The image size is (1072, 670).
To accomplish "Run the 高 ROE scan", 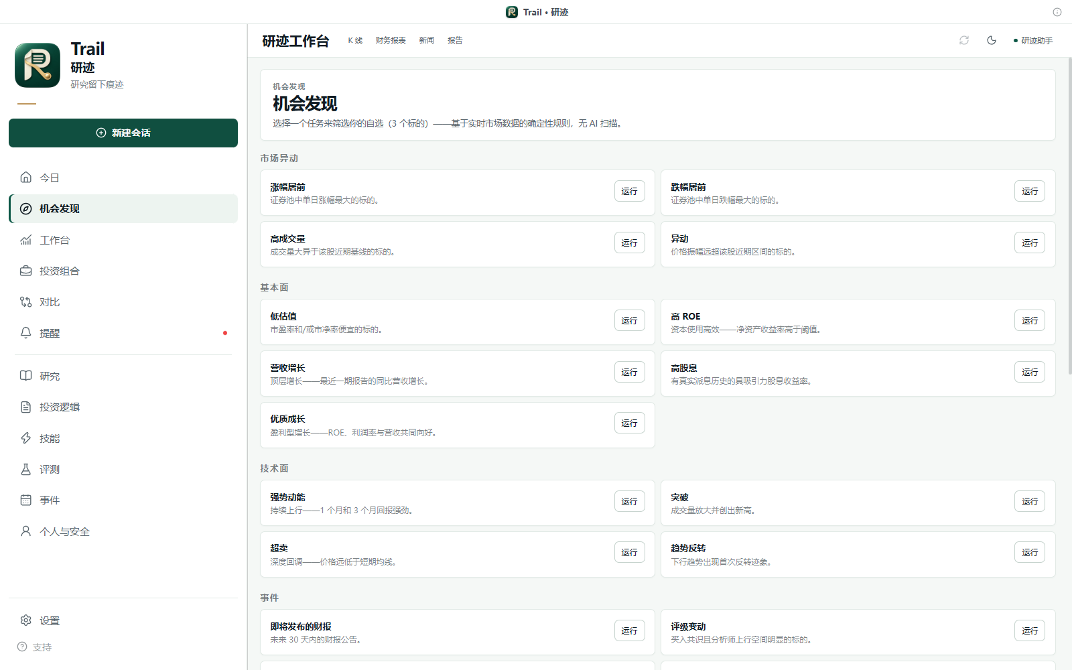I will coord(1030,320).
